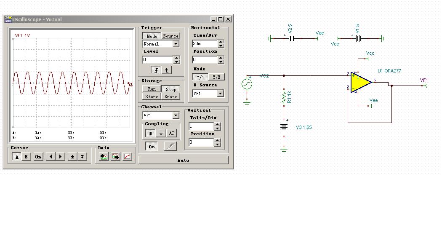Click Run in Storage
This screenshot has height=249, width=442.
tap(152, 89)
